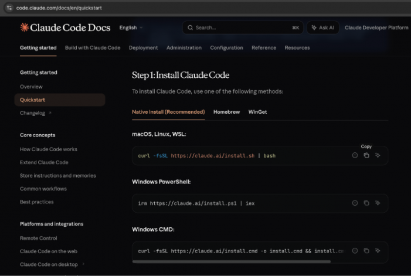Open the Reference tab
The width and height of the screenshot is (411, 276).
264,47
